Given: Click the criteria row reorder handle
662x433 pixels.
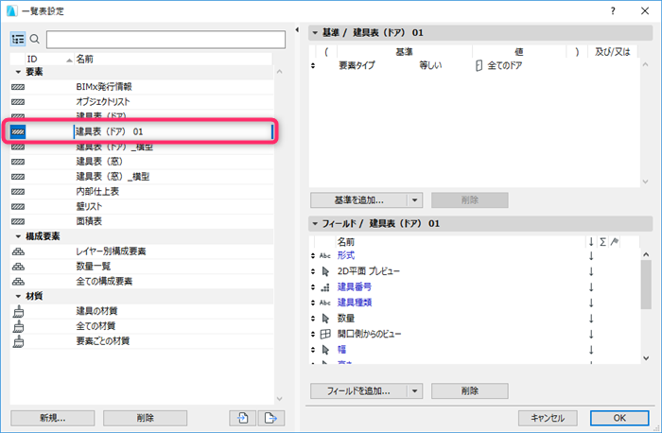Looking at the screenshot, I should pos(313,65).
